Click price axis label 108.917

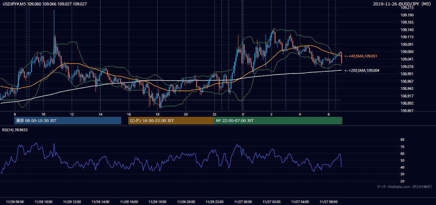[x=407, y=96]
